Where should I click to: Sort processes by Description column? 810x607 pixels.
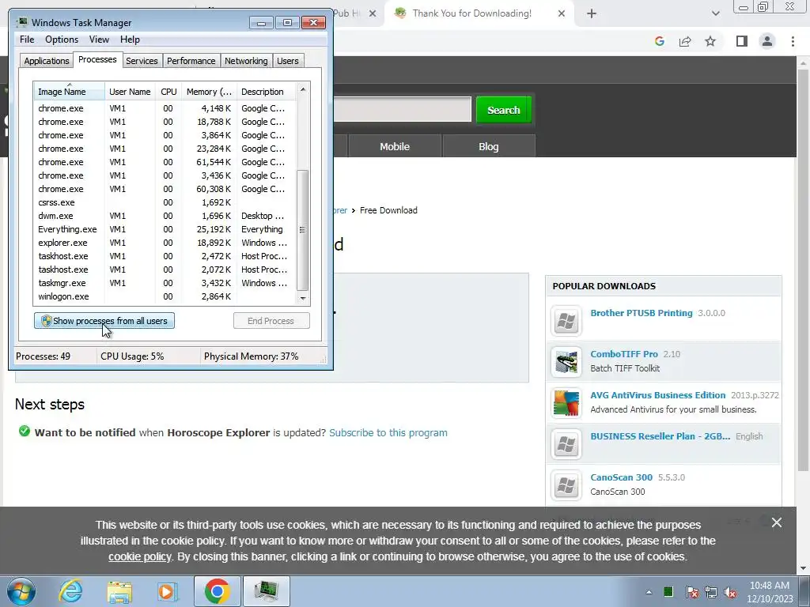click(x=266, y=92)
